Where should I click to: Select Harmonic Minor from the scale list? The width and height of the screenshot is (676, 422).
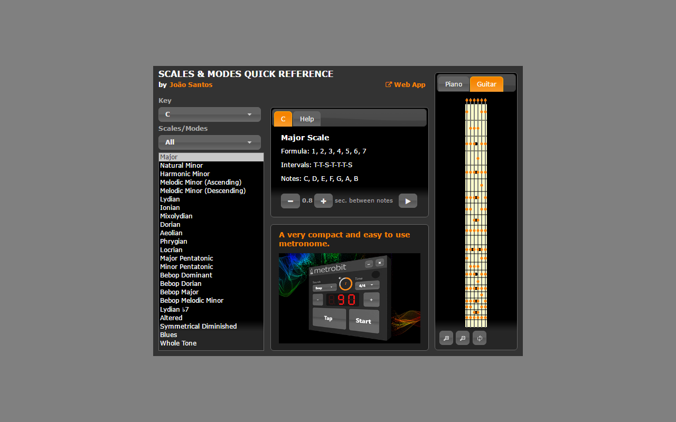click(185, 174)
